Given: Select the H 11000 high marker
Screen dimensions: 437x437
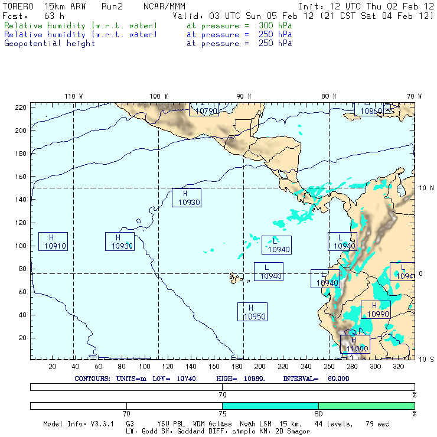Looking at the screenshot, I should click(355, 344).
